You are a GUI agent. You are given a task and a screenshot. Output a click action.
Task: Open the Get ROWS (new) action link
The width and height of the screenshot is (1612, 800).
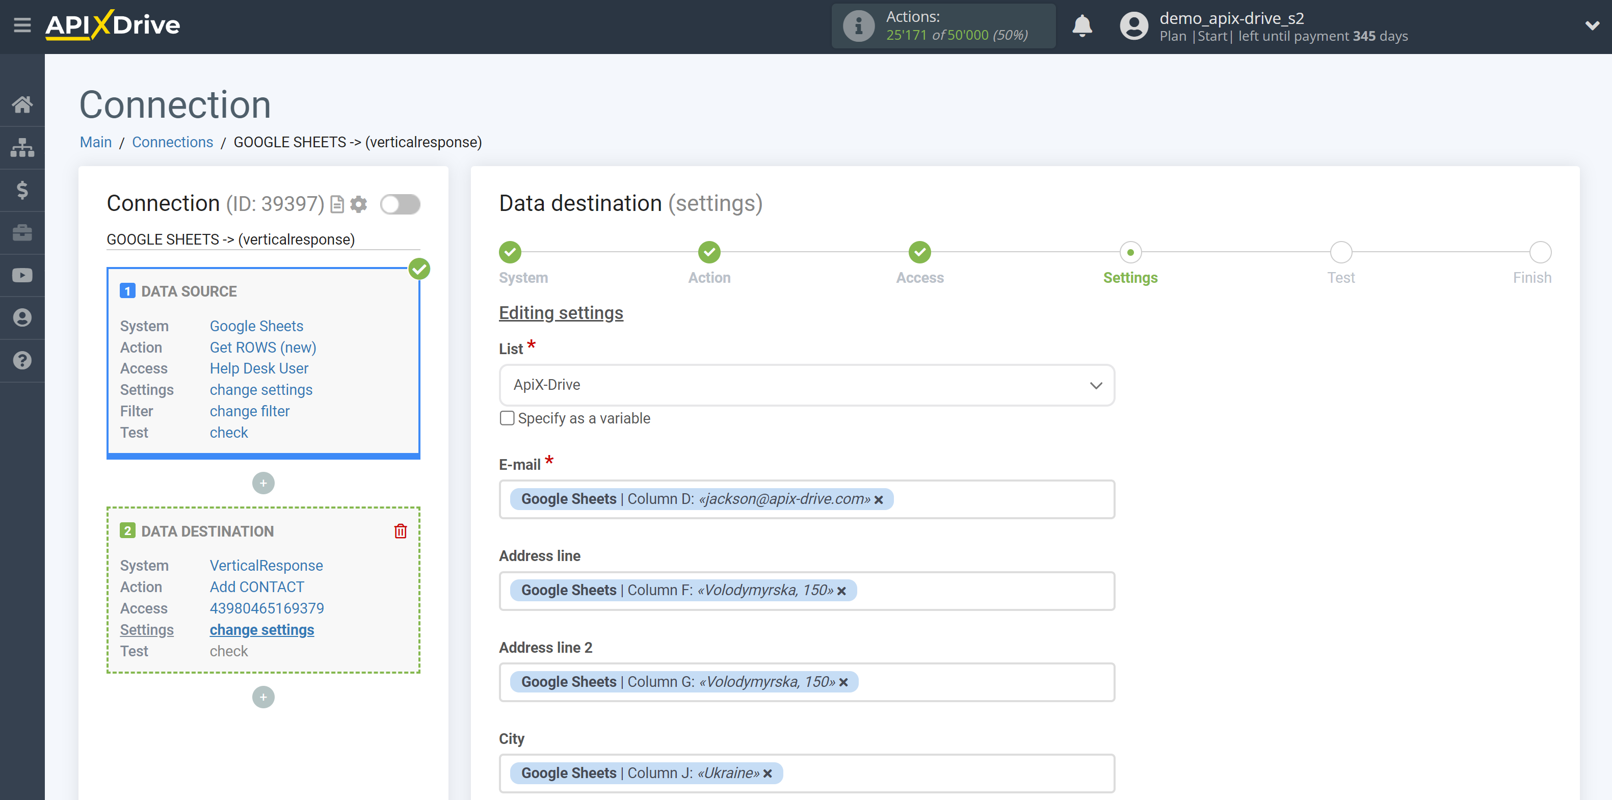click(x=263, y=347)
